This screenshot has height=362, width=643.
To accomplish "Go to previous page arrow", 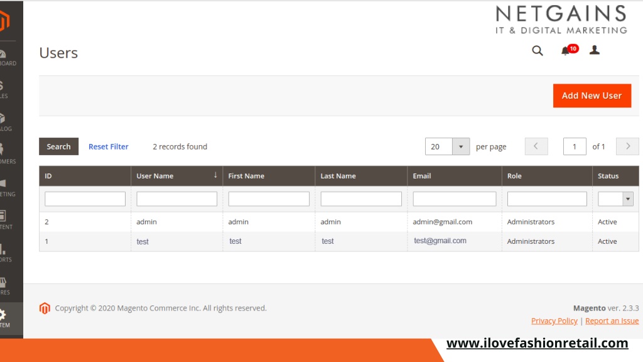I will tap(536, 146).
